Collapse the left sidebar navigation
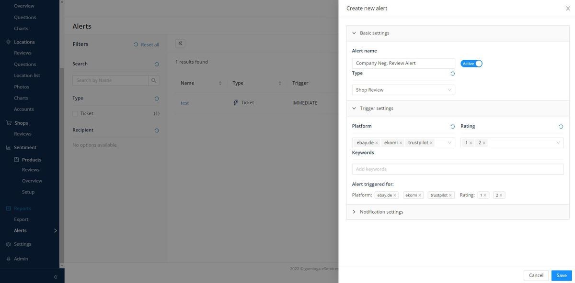This screenshot has width=575, height=283. click(x=56, y=277)
